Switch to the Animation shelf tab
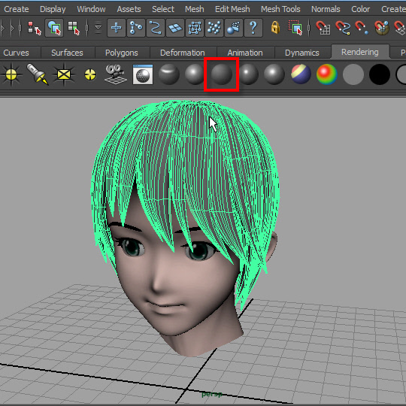Image resolution: width=406 pixels, height=406 pixels. pyautogui.click(x=245, y=53)
